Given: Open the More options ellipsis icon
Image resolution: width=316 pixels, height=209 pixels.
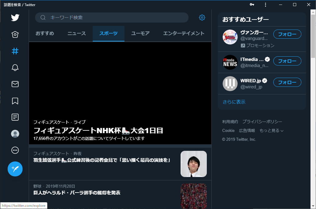Looking at the screenshot, I should (x=15, y=150).
